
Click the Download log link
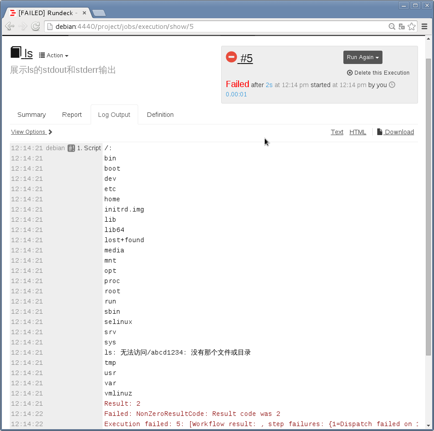399,132
